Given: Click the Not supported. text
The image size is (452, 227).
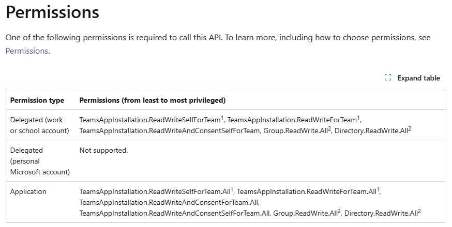Looking at the screenshot, I should click(x=103, y=151).
